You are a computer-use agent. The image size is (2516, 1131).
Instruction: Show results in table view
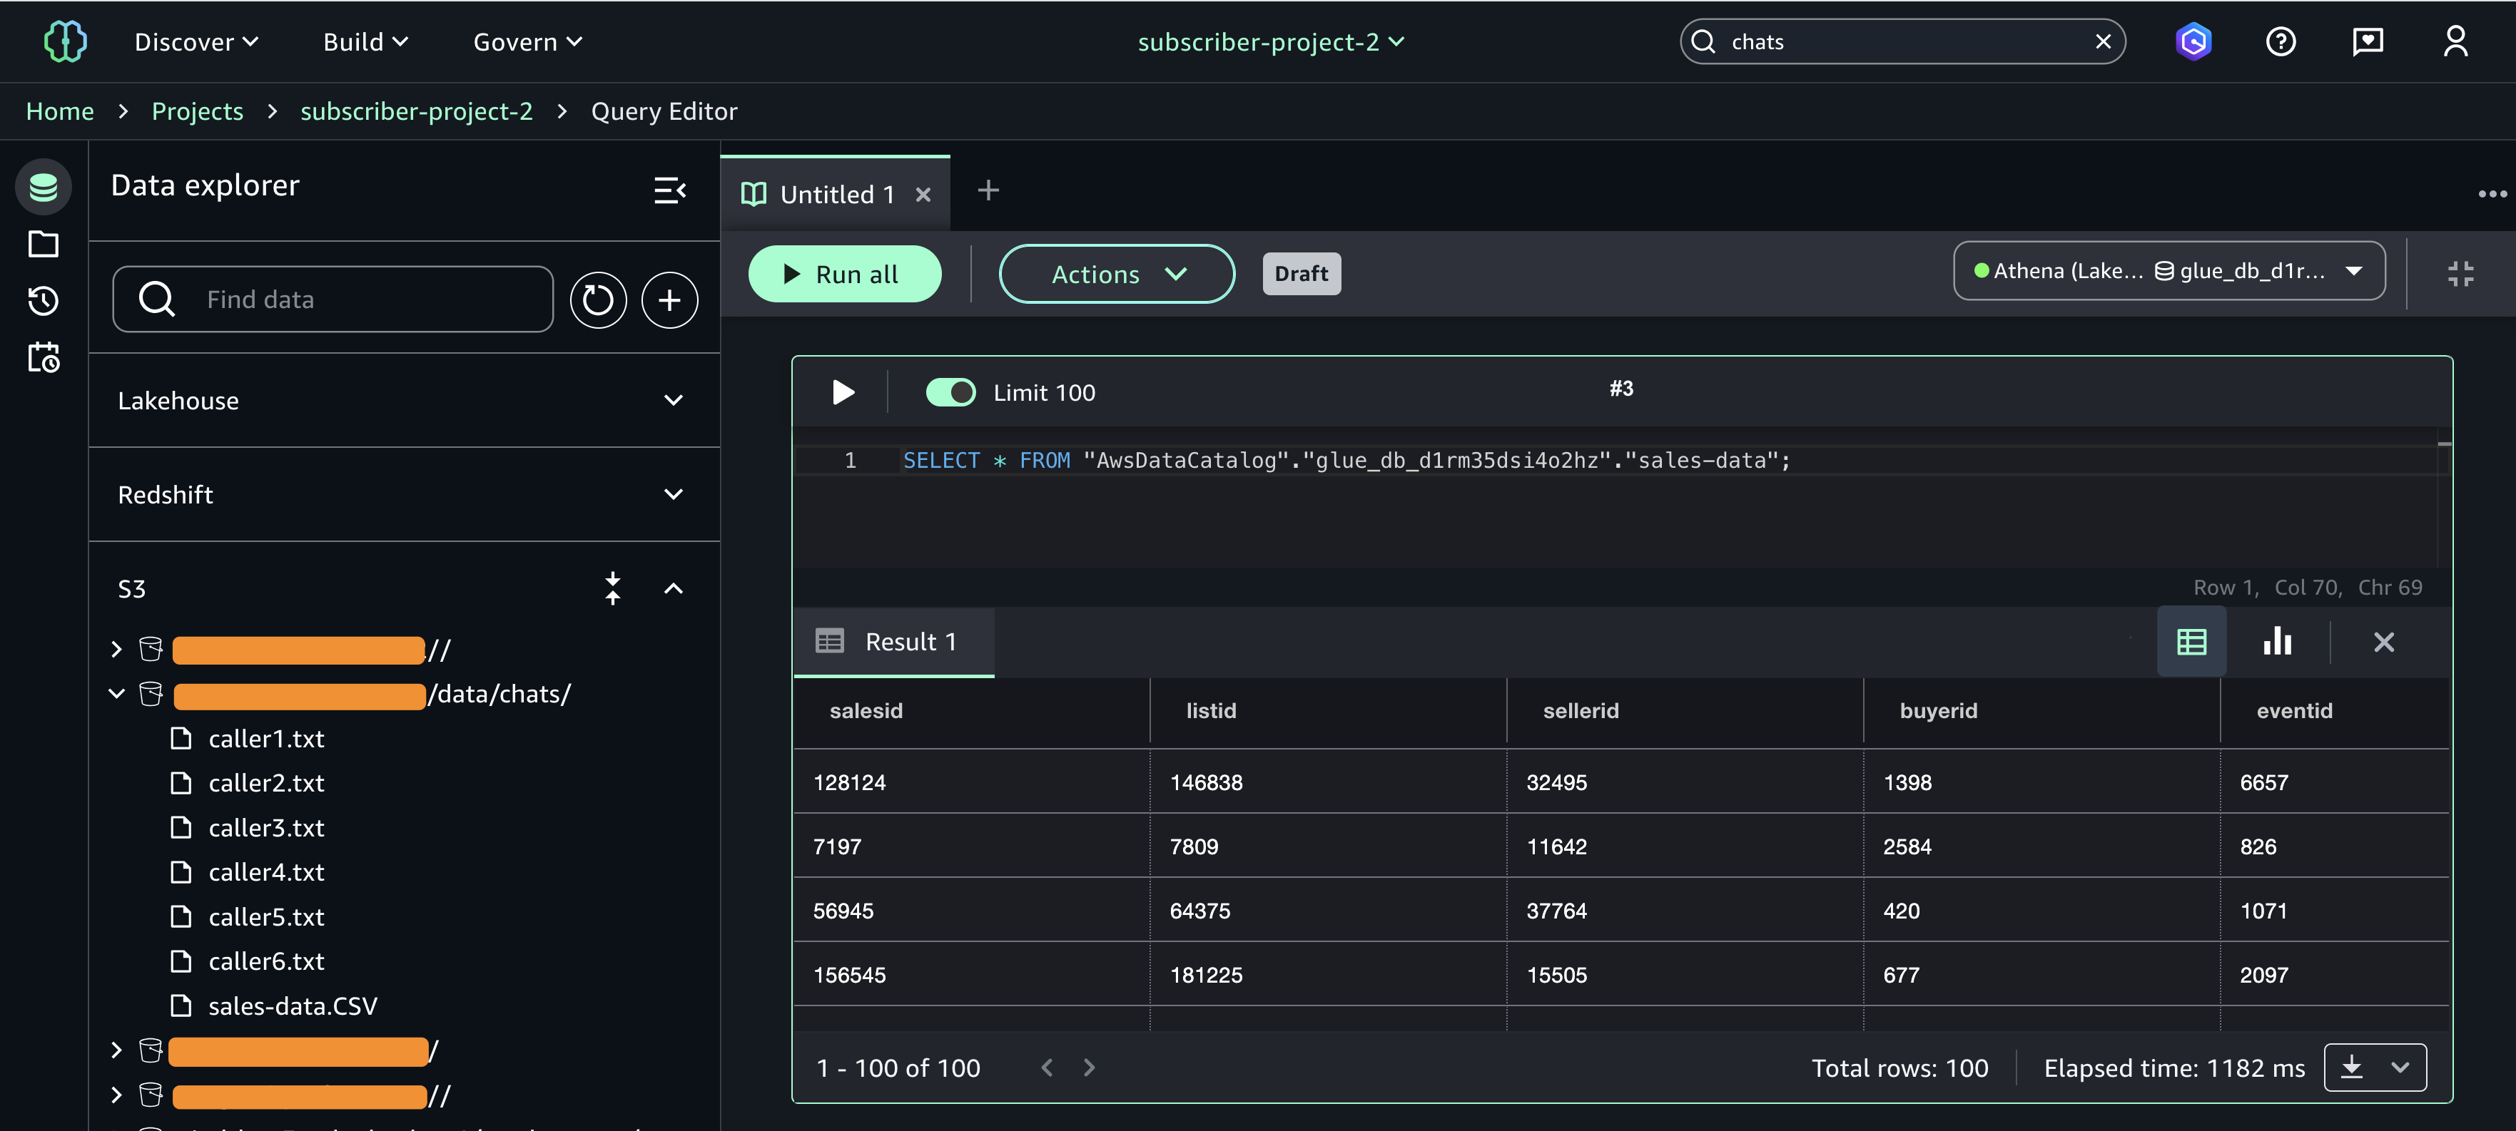point(2191,641)
